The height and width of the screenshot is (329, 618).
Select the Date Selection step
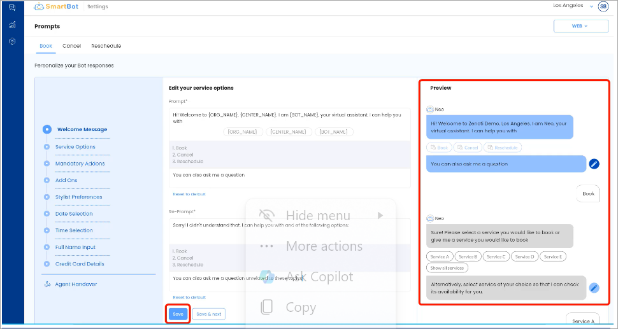tap(74, 214)
